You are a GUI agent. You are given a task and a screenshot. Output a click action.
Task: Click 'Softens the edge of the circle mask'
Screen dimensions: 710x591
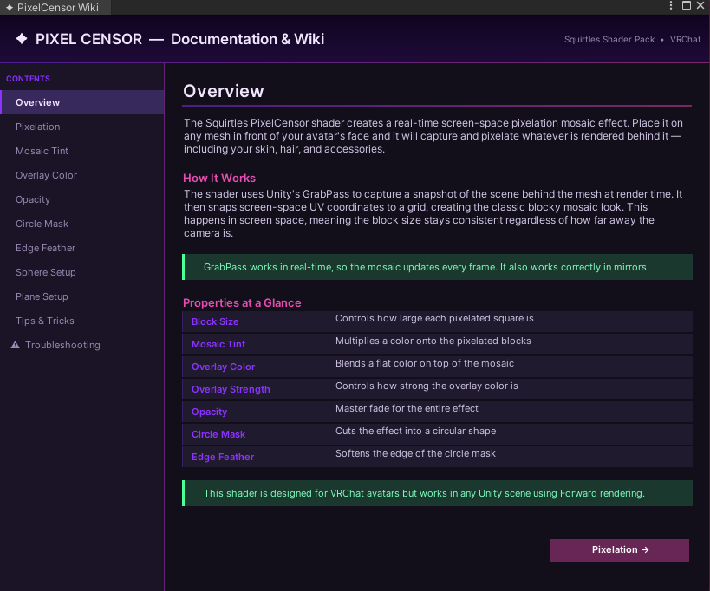[x=415, y=454]
